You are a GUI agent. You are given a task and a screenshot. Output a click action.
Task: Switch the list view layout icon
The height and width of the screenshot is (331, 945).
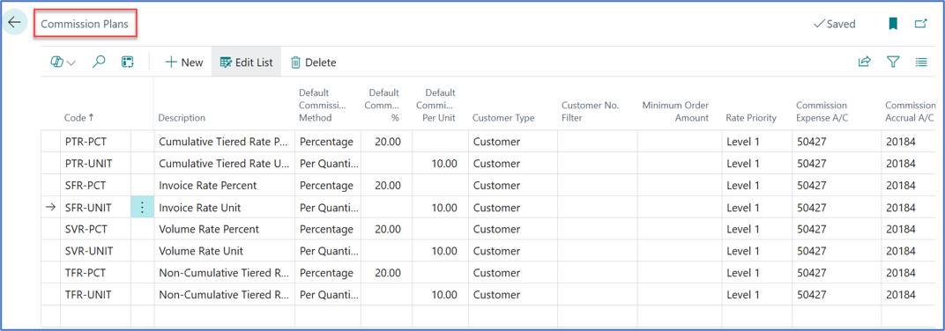click(921, 62)
